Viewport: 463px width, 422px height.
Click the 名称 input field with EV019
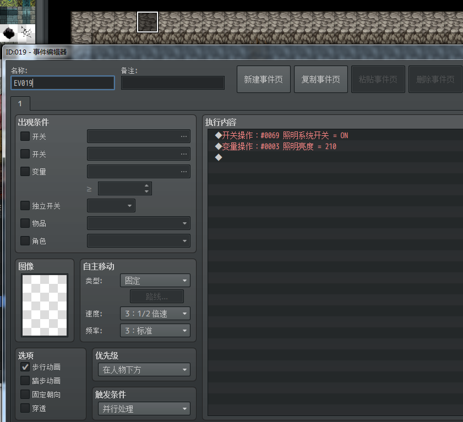(63, 83)
